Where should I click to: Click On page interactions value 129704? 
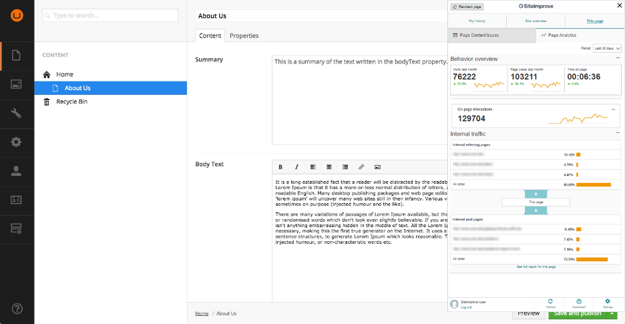tap(471, 118)
